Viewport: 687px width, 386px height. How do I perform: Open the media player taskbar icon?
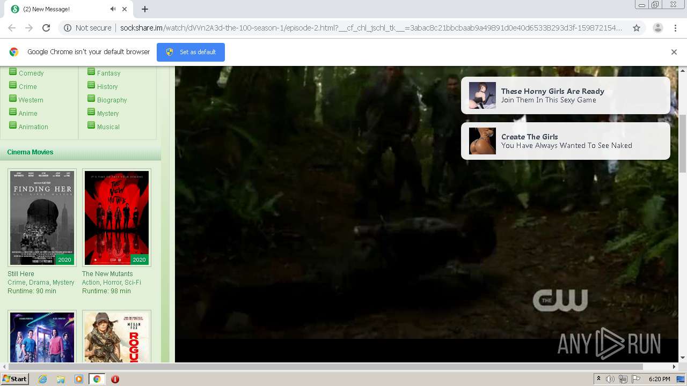click(79, 379)
